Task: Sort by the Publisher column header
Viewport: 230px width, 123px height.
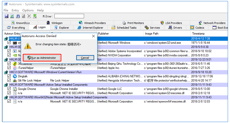Action: coord(120,34)
